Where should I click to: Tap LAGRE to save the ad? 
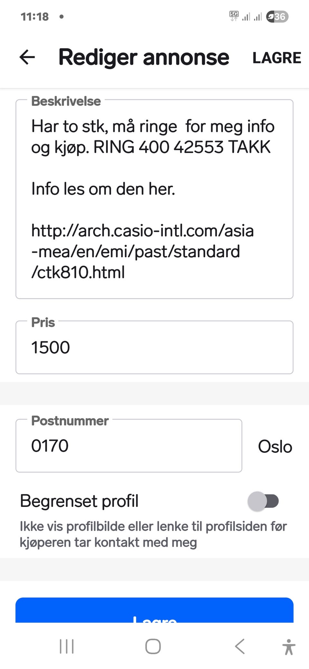(277, 58)
